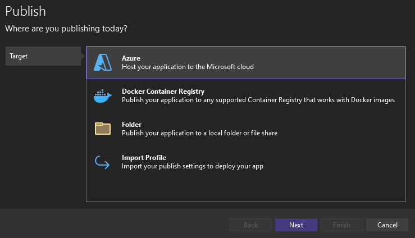Select the Azure title text
The width and height of the screenshot is (415, 238).
click(x=131, y=58)
